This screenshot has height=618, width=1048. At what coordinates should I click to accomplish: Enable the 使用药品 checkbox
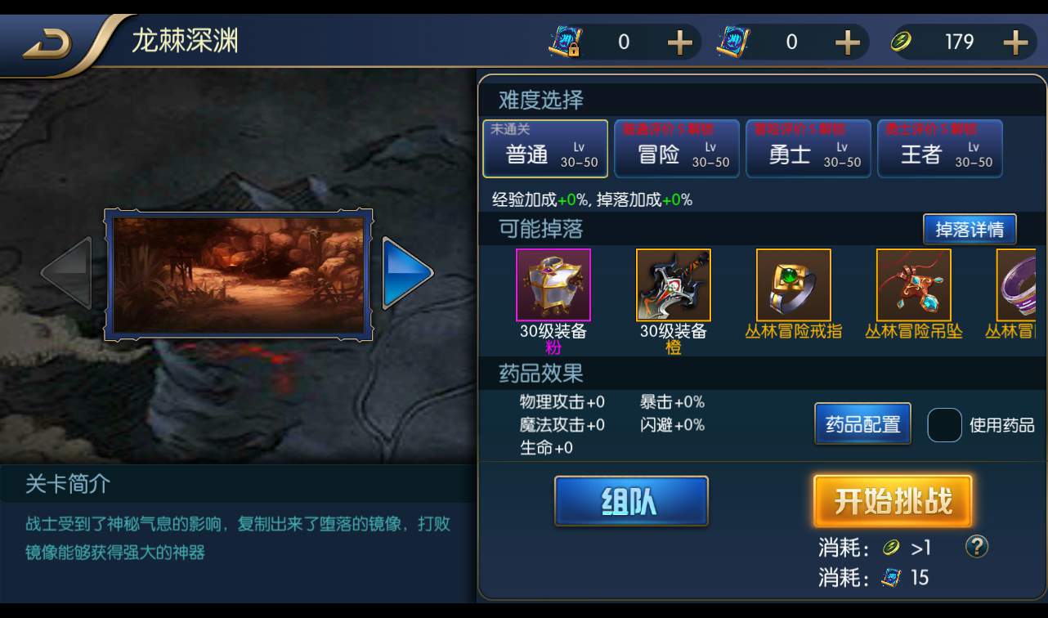pos(944,425)
